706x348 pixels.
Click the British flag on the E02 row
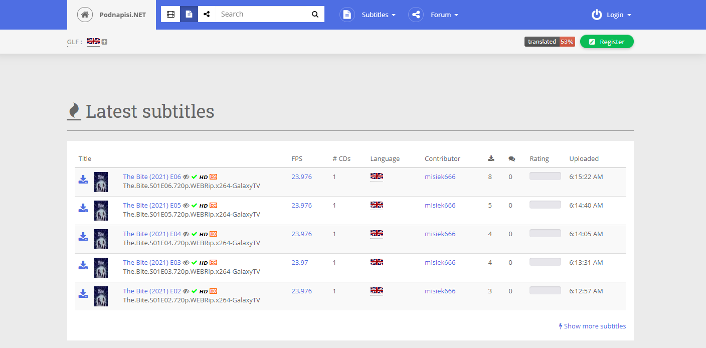coord(377,291)
